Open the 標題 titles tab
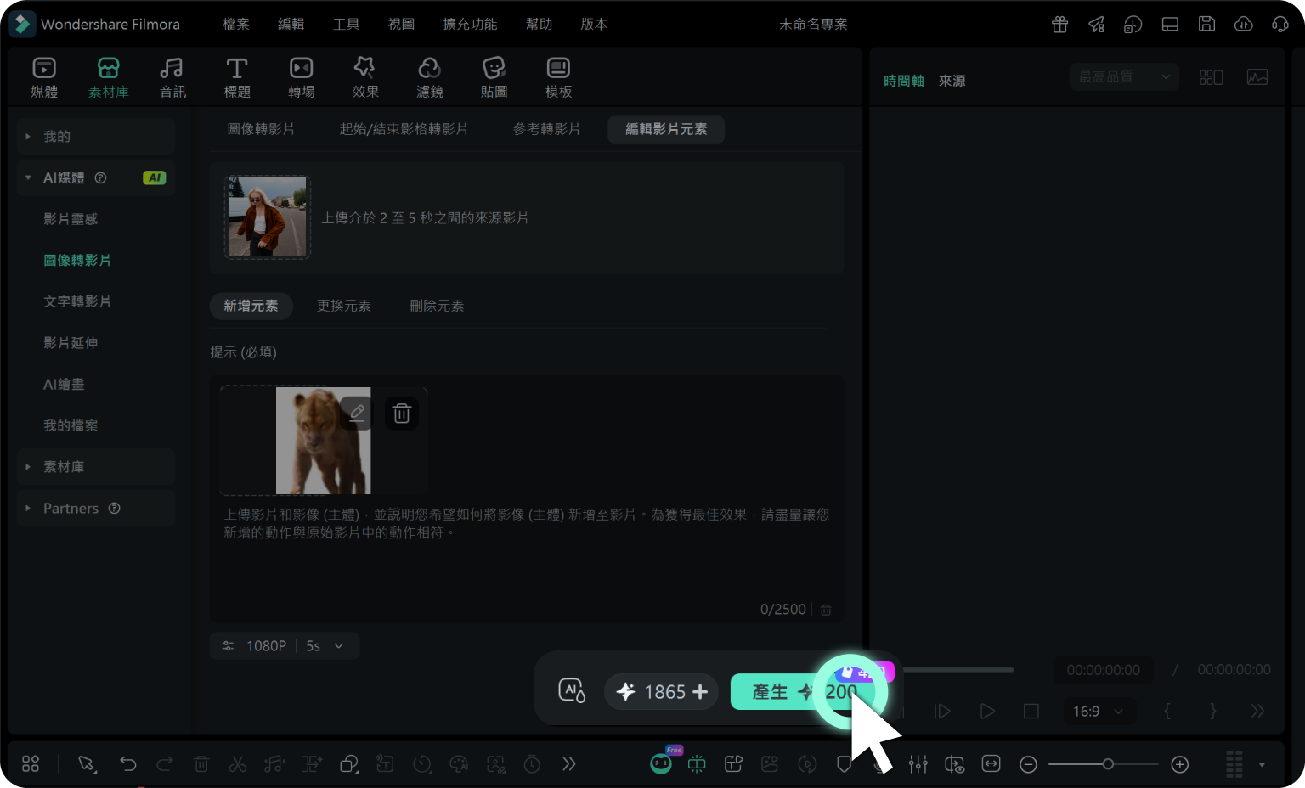Viewport: 1305px width, 788px height. (237, 77)
